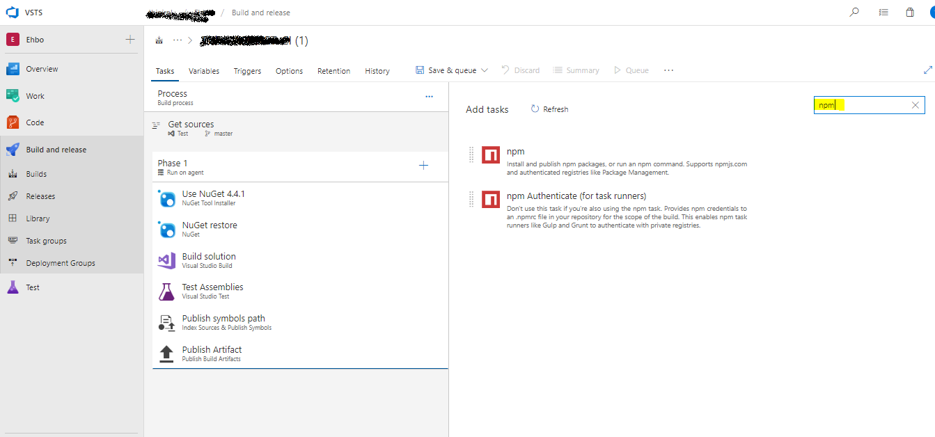Click the Build and release breadcrumb text
Image resolution: width=935 pixels, height=437 pixels.
point(261,13)
